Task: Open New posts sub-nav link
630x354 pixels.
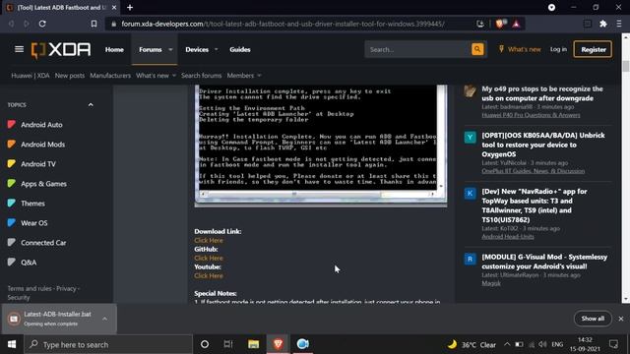Action: (70, 76)
